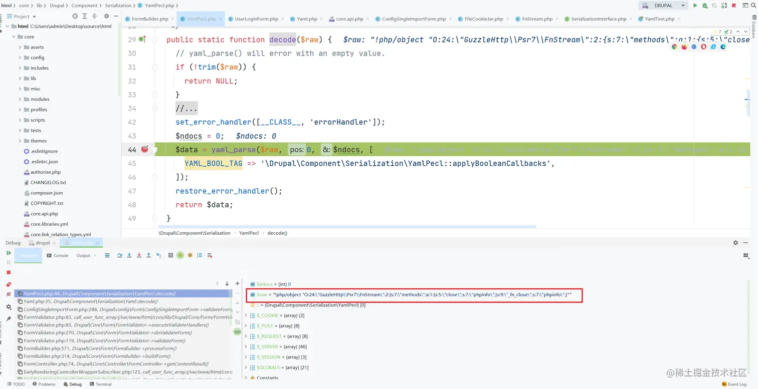Add new watch plus icon

238,283
